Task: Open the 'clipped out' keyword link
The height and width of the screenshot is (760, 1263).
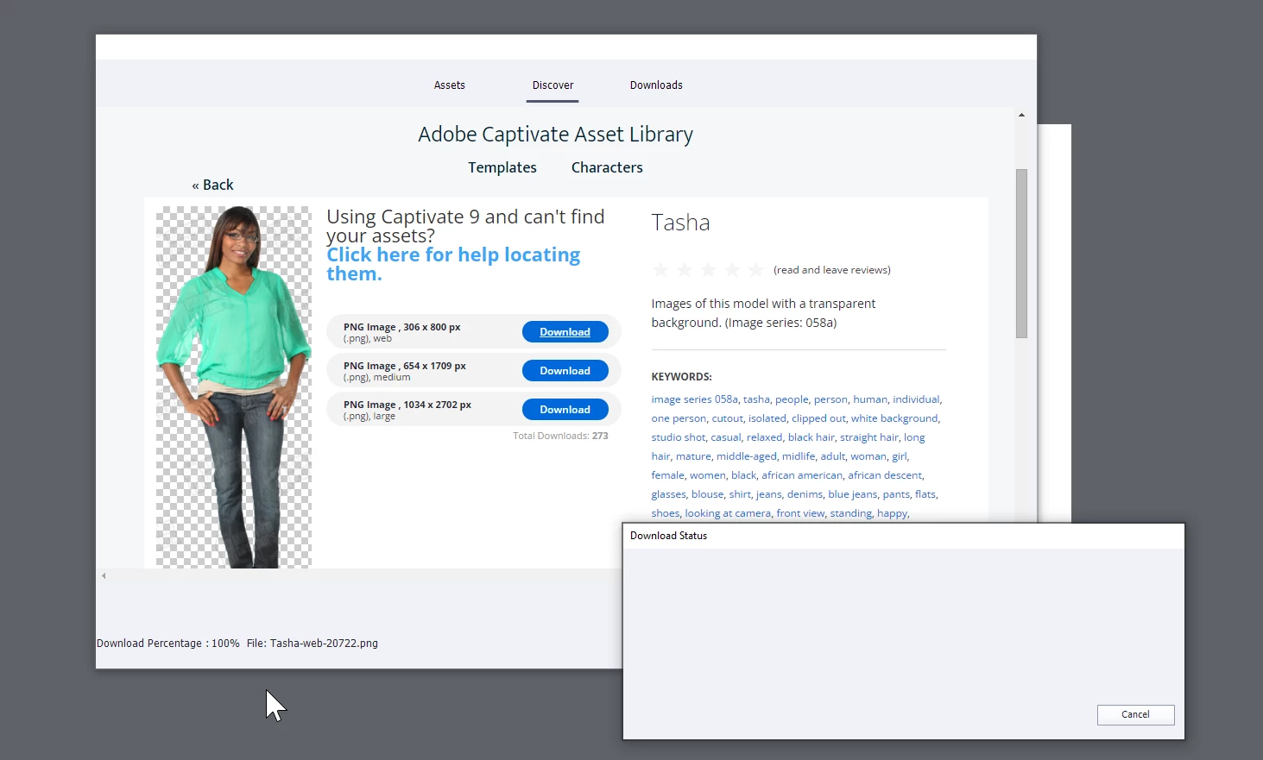Action: point(818,418)
